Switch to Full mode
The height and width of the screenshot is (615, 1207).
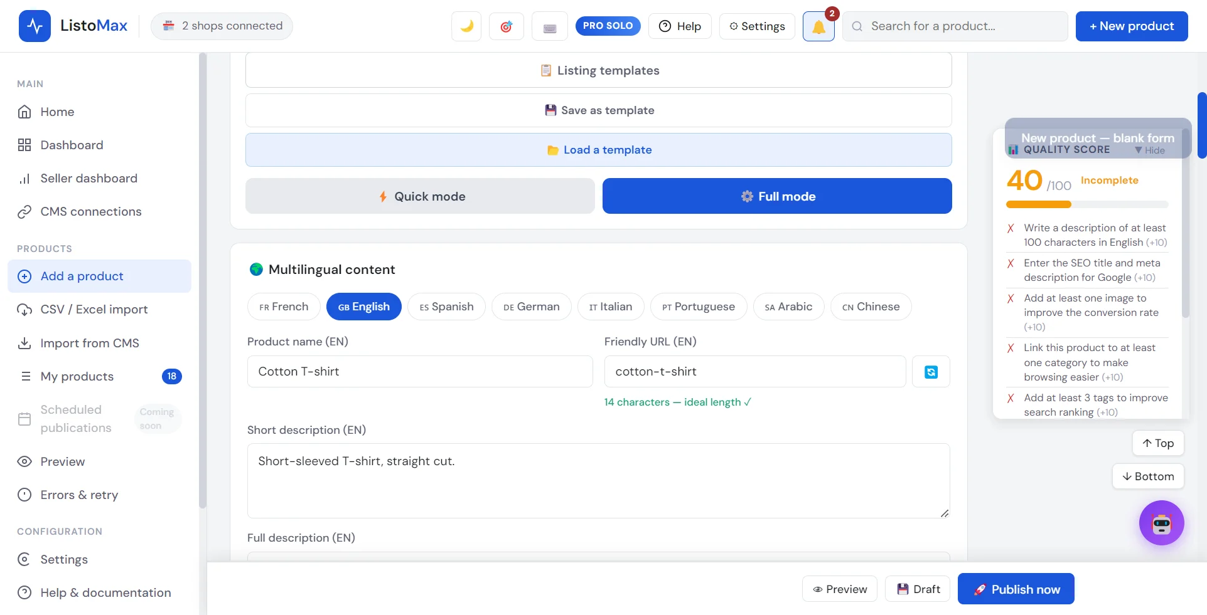pos(777,196)
